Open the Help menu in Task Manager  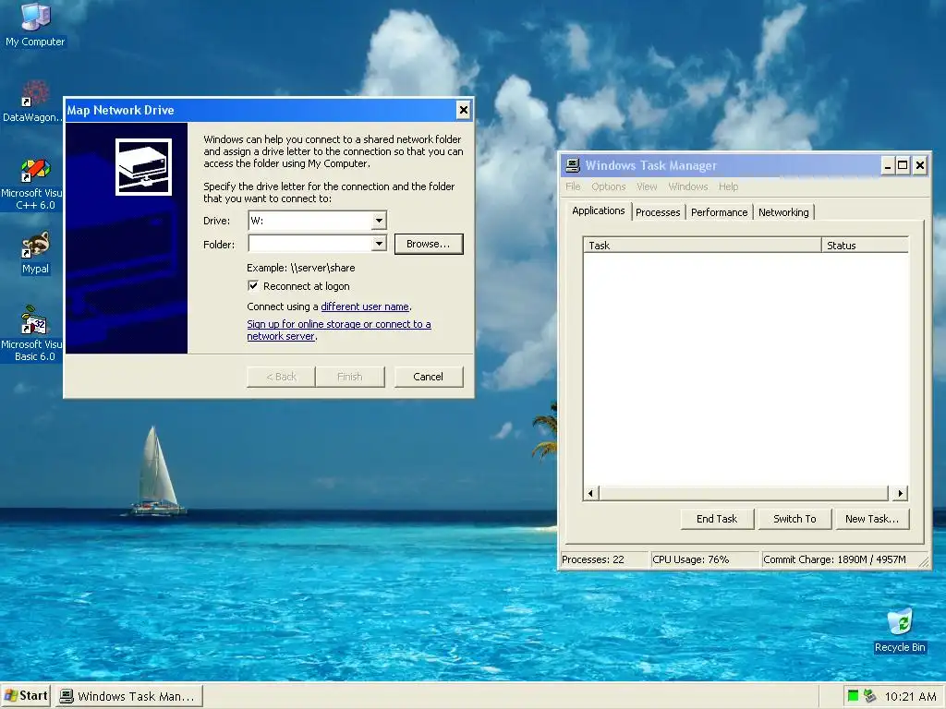click(x=728, y=186)
